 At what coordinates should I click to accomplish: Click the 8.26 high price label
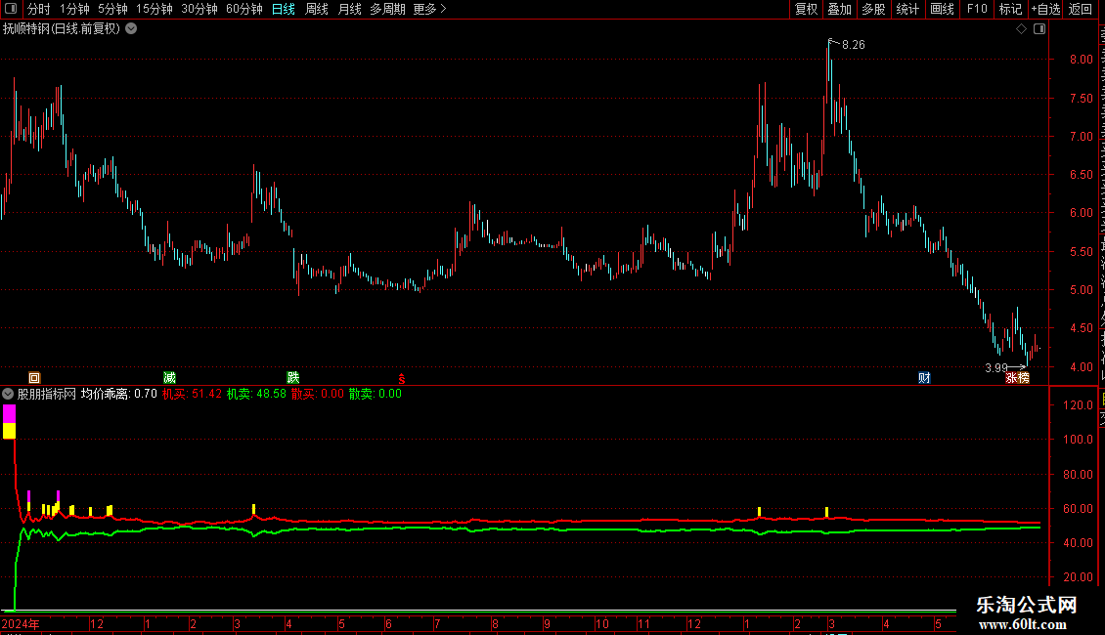pyautogui.click(x=853, y=44)
